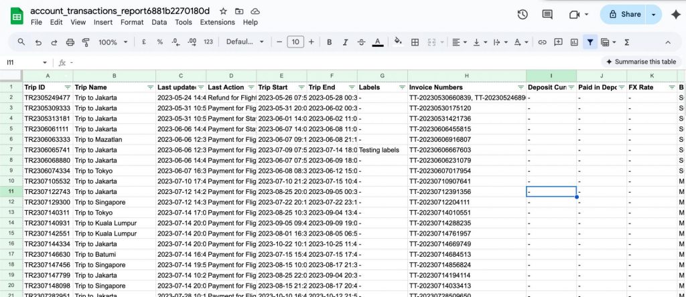
Task: Insert a chart
Action: click(x=574, y=42)
